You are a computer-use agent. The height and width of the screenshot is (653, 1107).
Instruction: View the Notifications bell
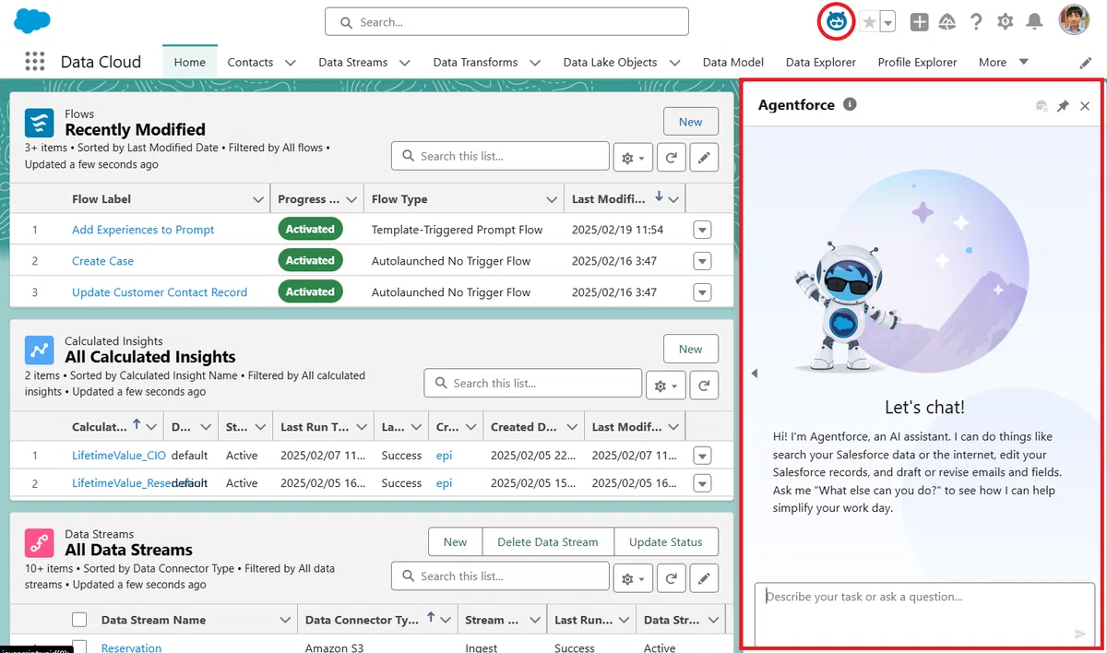point(1034,22)
